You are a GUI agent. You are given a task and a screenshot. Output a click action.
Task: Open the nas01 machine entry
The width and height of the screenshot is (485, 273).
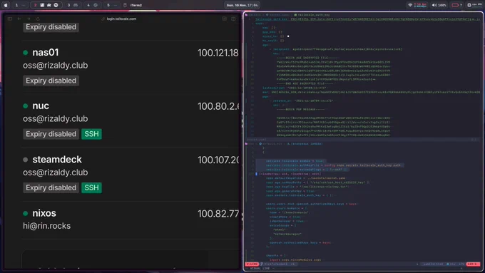pos(46,52)
